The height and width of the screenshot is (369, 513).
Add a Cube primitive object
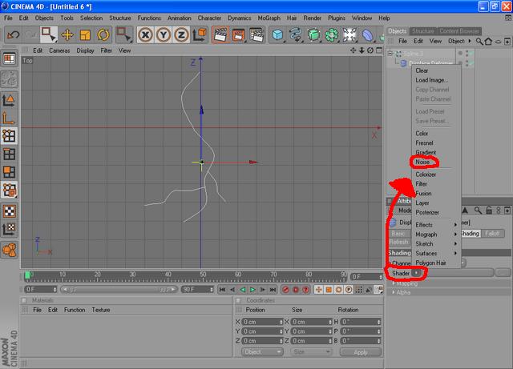click(277, 34)
